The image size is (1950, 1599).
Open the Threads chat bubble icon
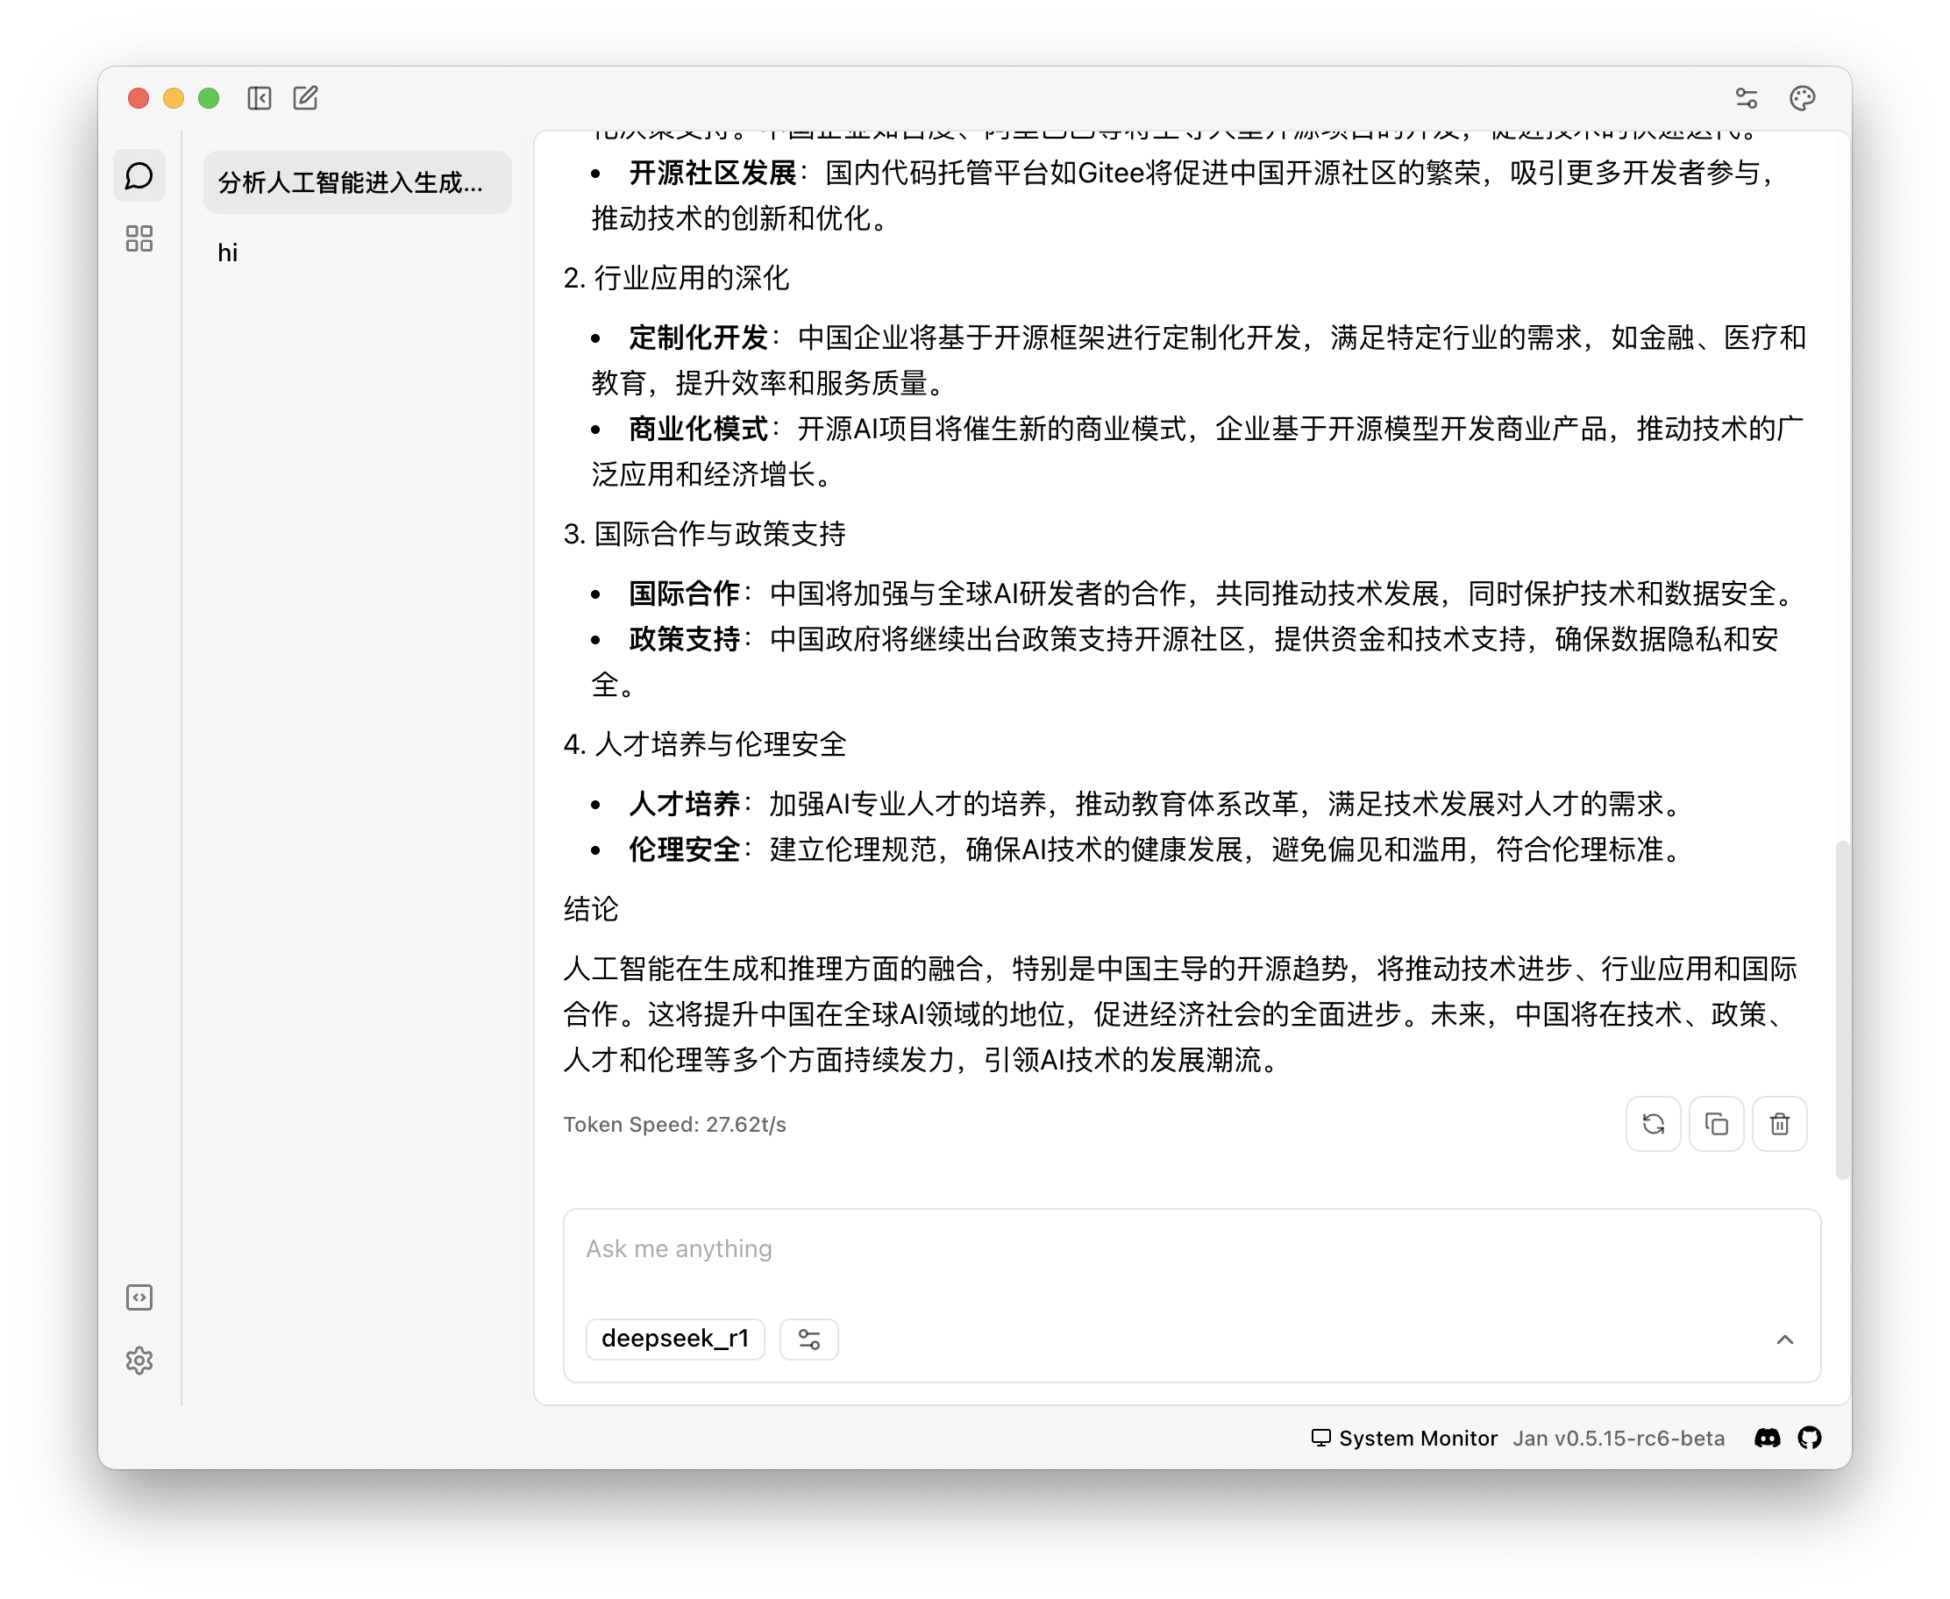coord(139,176)
